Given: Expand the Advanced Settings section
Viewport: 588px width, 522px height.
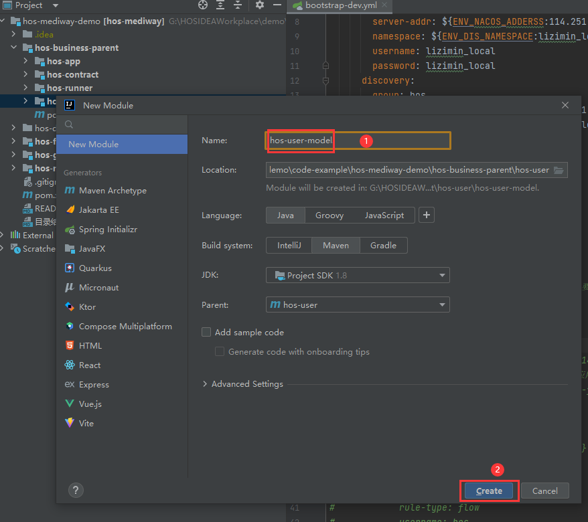Looking at the screenshot, I should point(242,384).
